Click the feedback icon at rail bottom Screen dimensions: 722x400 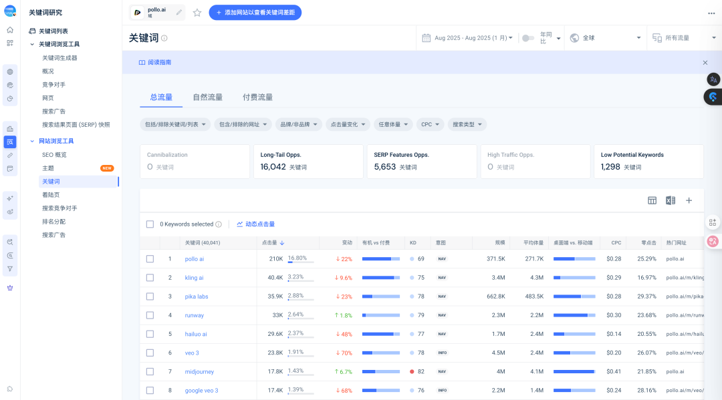(x=9, y=389)
